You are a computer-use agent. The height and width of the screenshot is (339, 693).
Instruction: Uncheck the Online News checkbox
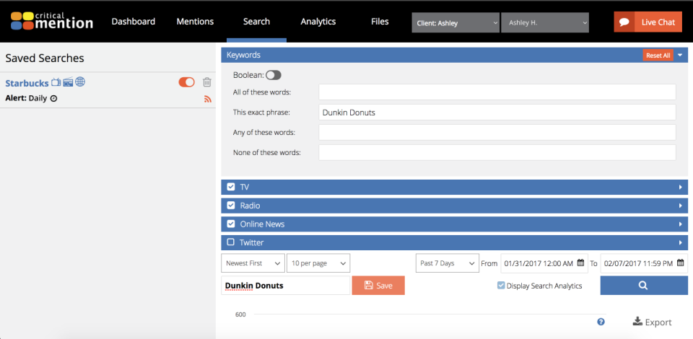(231, 224)
